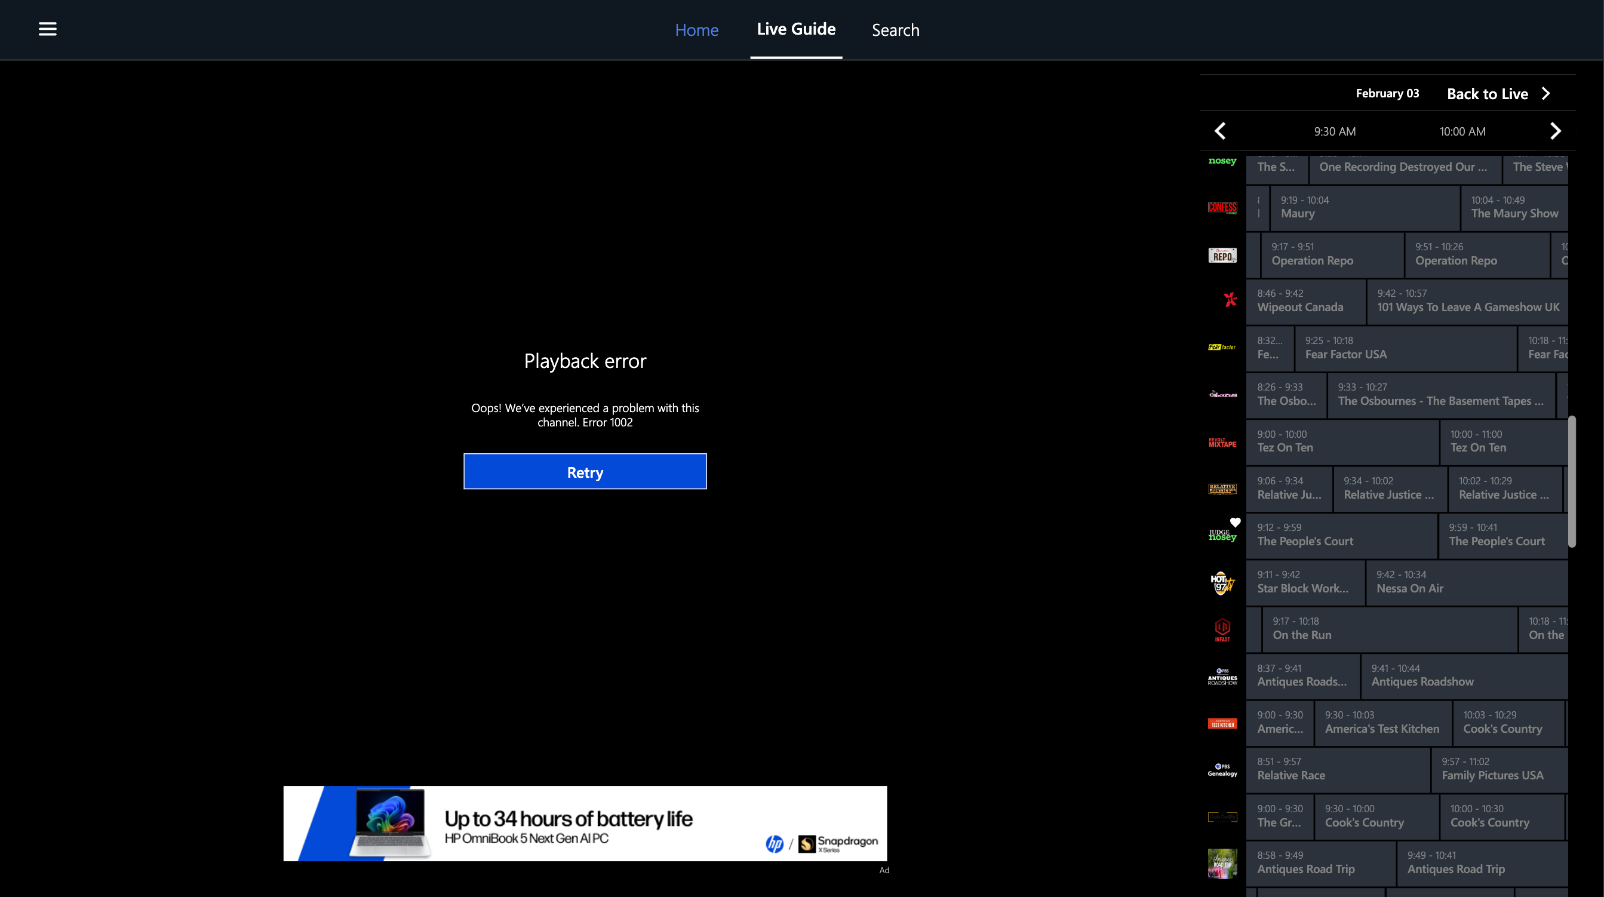Image resolution: width=1604 pixels, height=897 pixels.
Task: Open the HP OmniBook battery life ad
Action: tap(585, 823)
